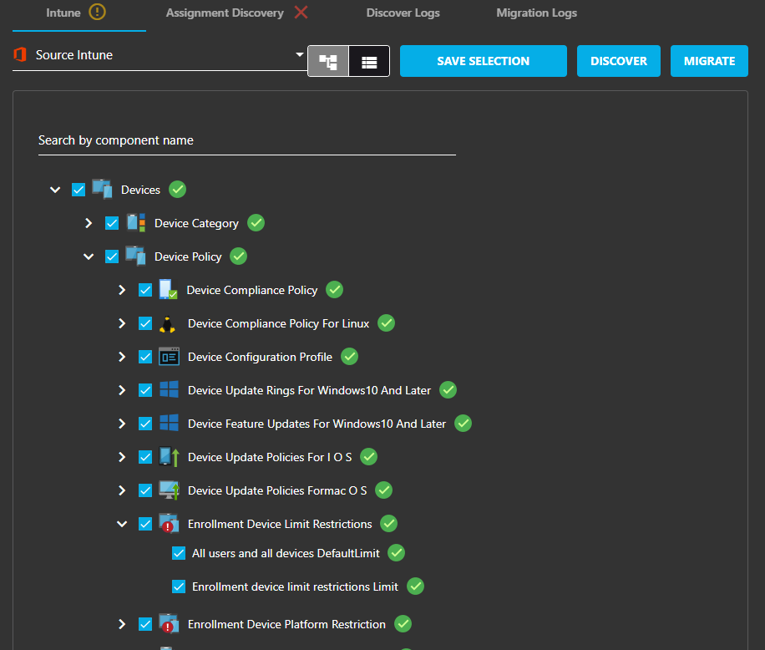The image size is (765, 650).
Task: Click Enrollment Device Platform Restriction icon
Action: click(169, 623)
